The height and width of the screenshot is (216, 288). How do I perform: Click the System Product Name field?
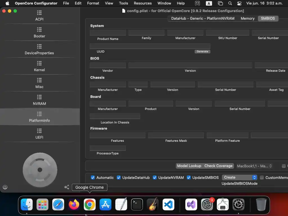tap(108, 33)
